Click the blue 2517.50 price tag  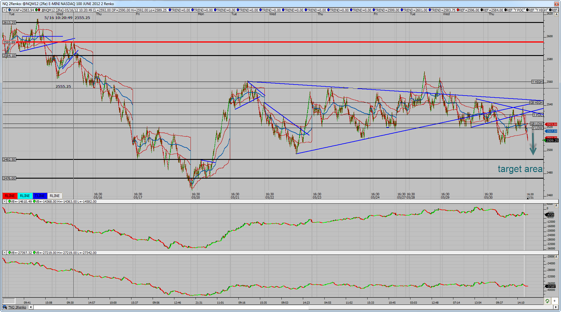coord(551,131)
